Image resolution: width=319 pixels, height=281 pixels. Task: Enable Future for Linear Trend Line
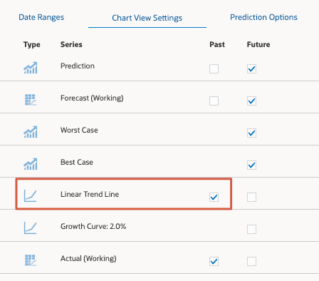click(x=251, y=198)
